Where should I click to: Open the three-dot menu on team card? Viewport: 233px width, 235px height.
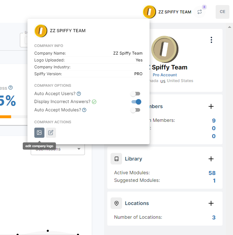211,40
